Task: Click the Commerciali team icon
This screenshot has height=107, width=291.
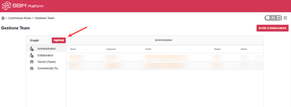Action: (x=32, y=68)
